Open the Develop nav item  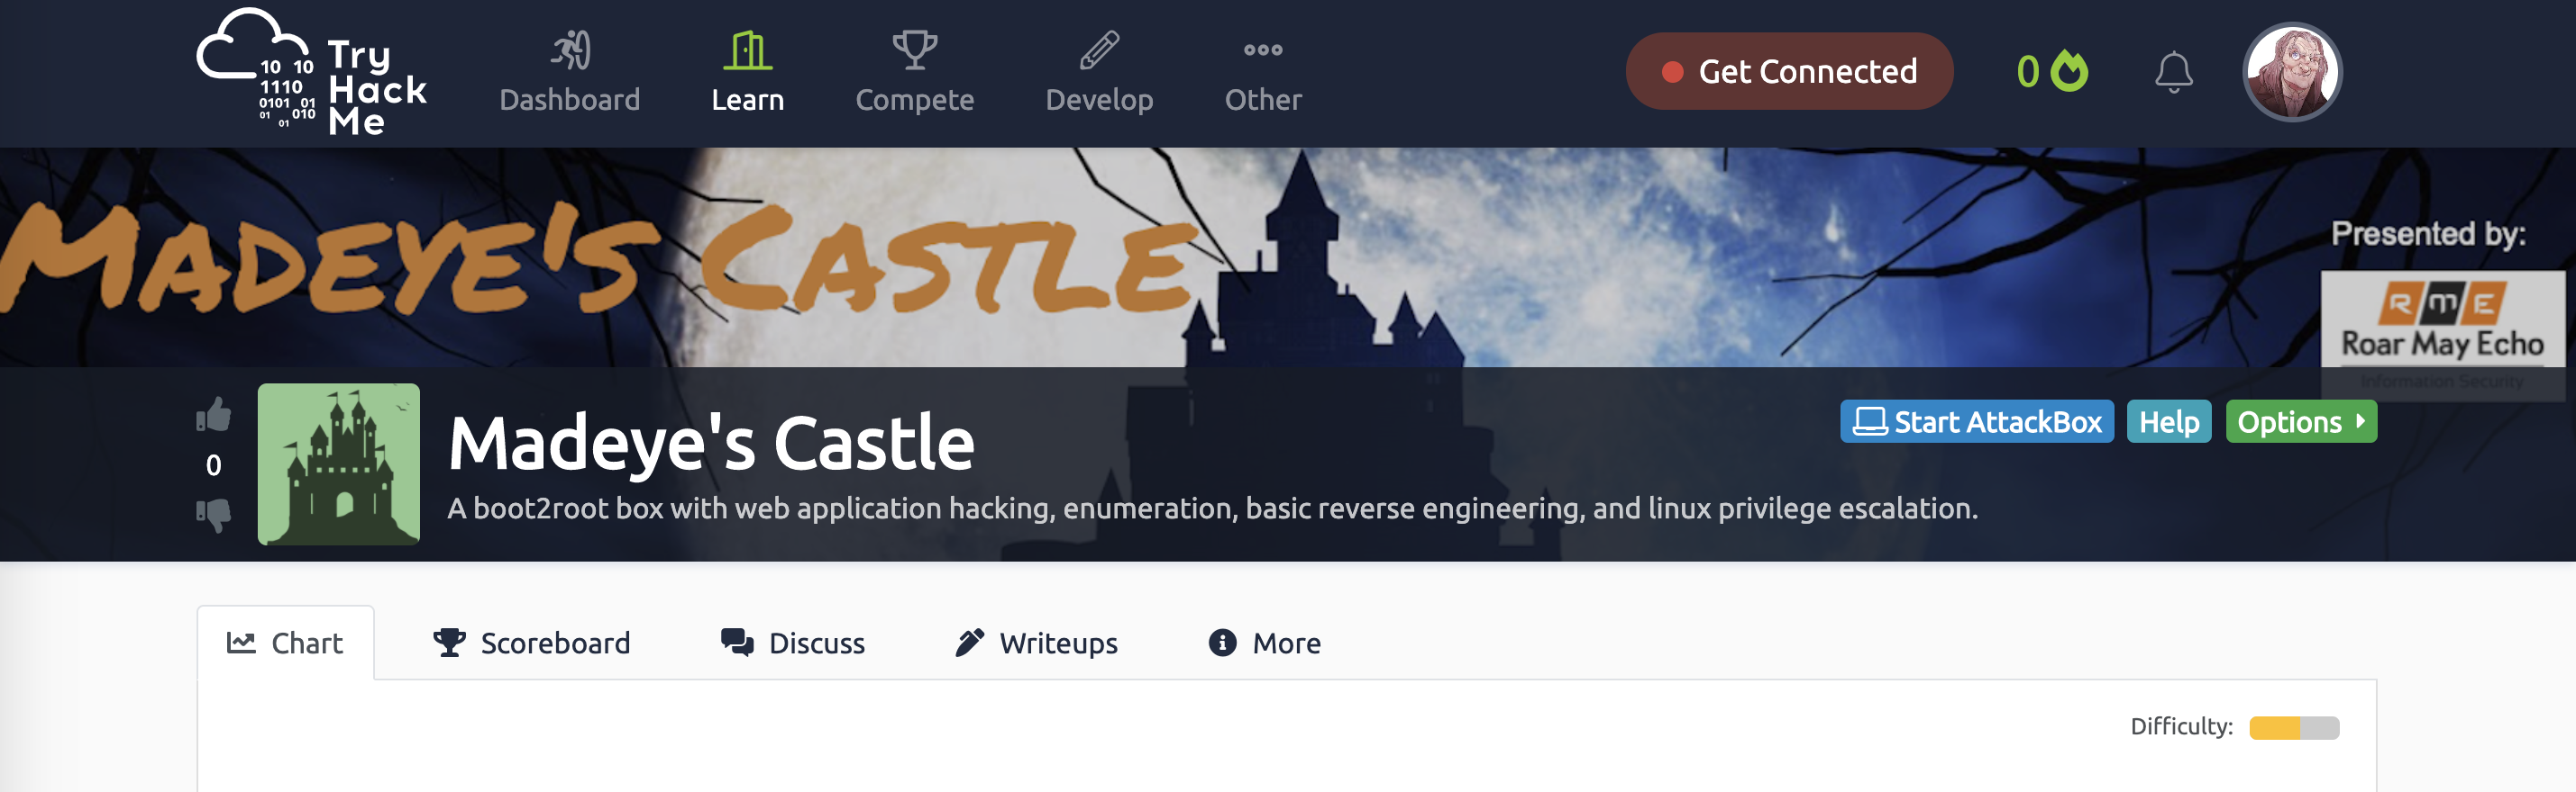click(x=1100, y=73)
